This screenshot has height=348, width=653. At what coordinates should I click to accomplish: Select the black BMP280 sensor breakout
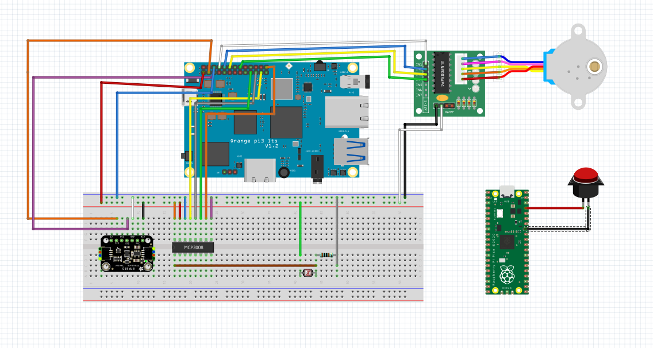coord(127,253)
